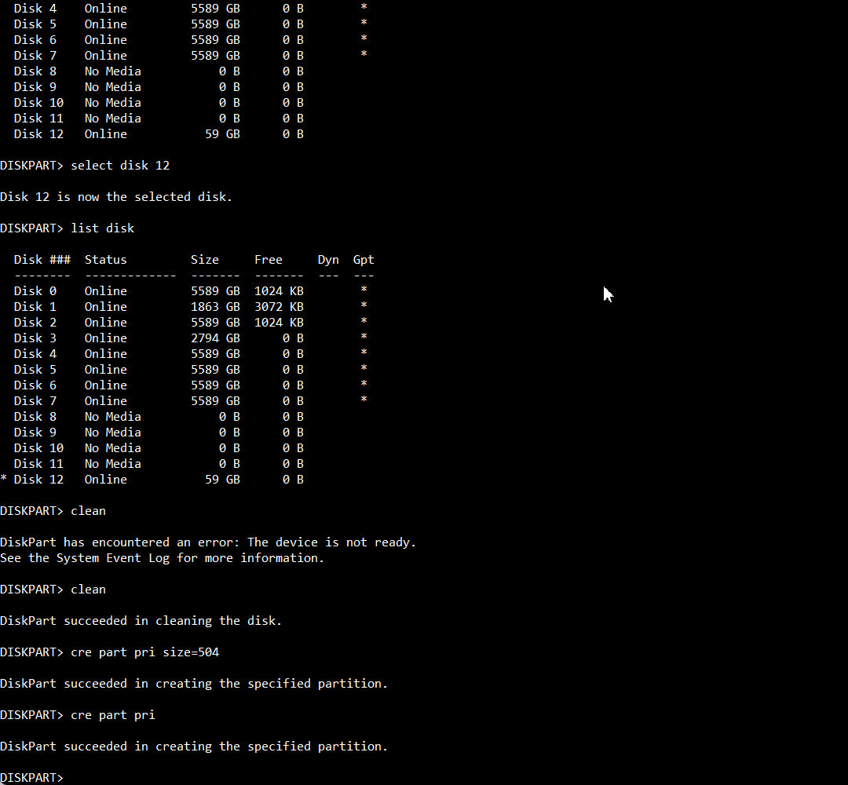Image resolution: width=848 pixels, height=785 pixels.
Task: Click the 'Size' column header
Action: click(x=204, y=260)
